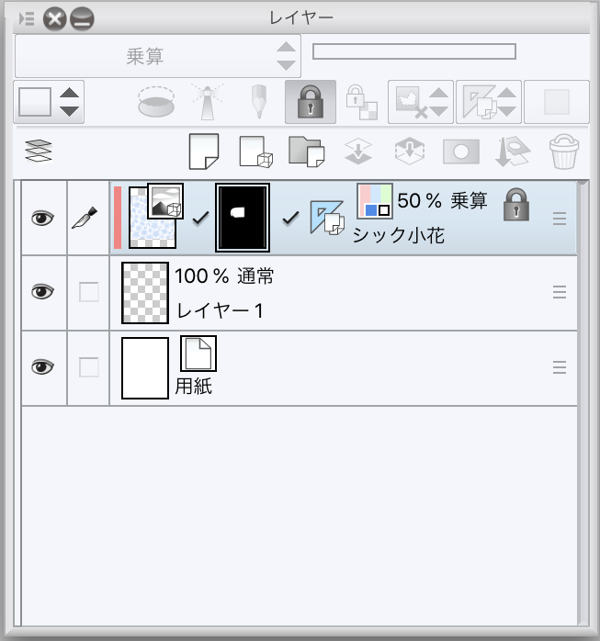Click the layer opacity slider bar

coord(413,52)
